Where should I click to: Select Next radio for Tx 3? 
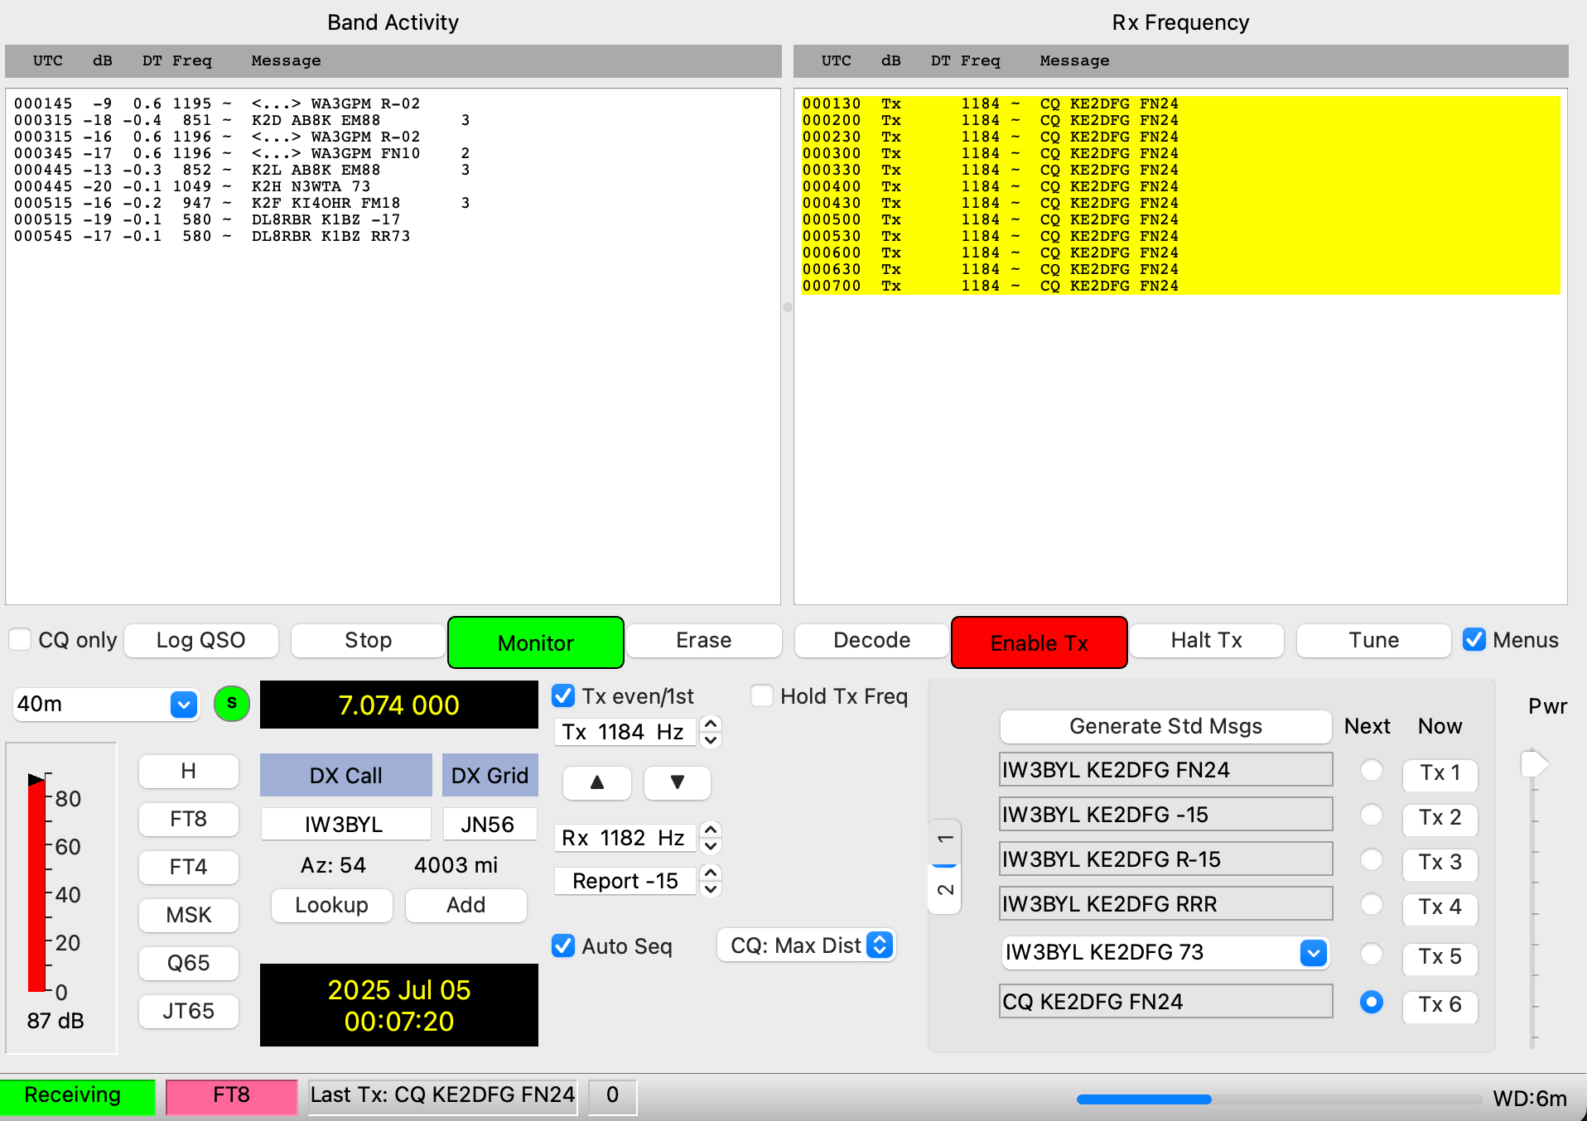click(x=1372, y=859)
